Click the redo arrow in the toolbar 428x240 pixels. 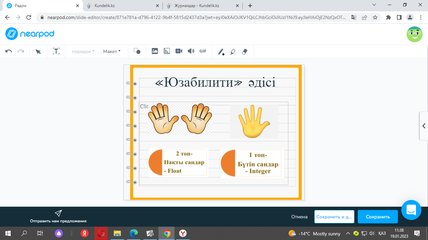coord(21,51)
